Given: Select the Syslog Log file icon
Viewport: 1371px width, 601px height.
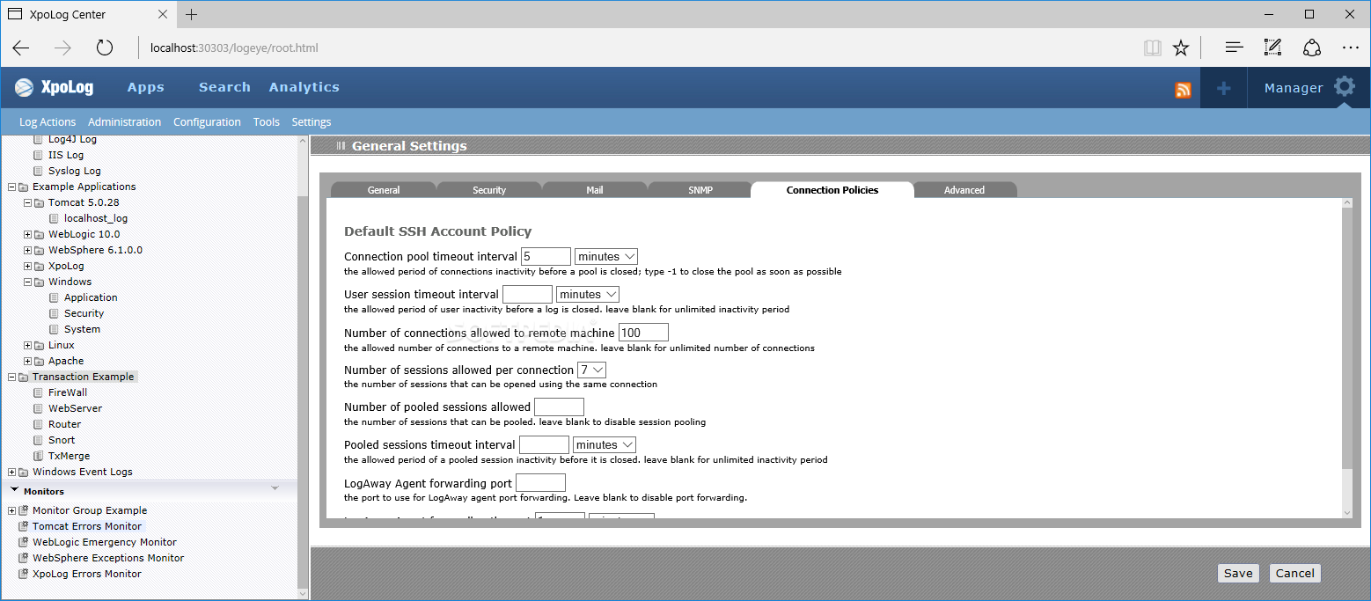Looking at the screenshot, I should point(38,171).
